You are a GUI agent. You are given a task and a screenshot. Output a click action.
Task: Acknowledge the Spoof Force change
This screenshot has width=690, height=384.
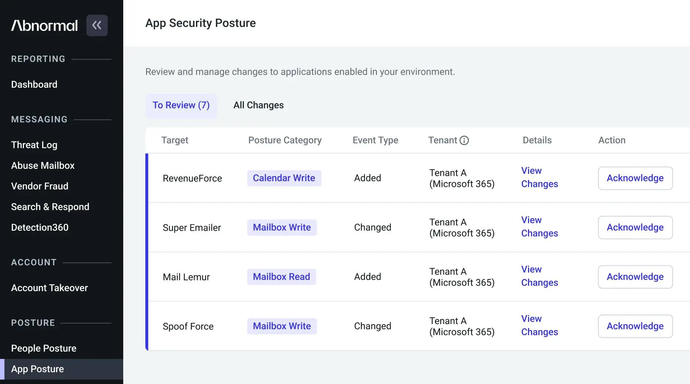635,327
